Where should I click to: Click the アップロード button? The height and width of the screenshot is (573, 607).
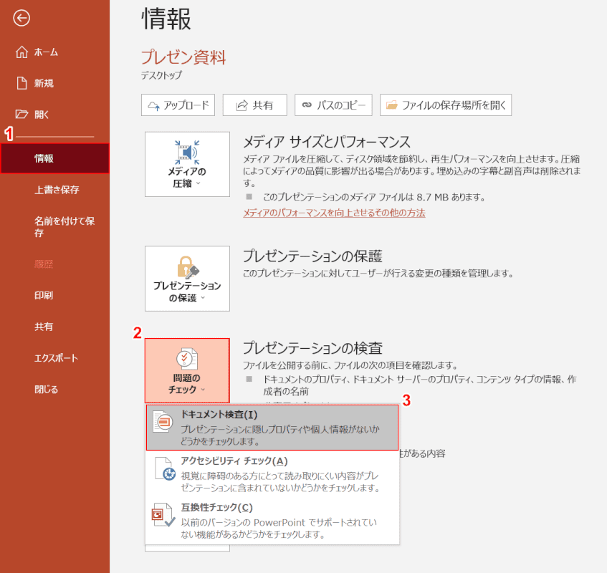(178, 105)
